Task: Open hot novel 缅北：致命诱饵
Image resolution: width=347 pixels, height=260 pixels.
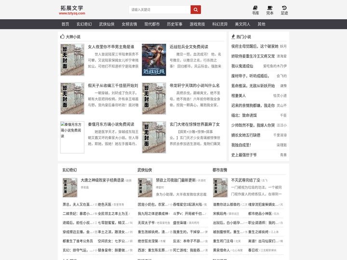Action: coord(244,116)
